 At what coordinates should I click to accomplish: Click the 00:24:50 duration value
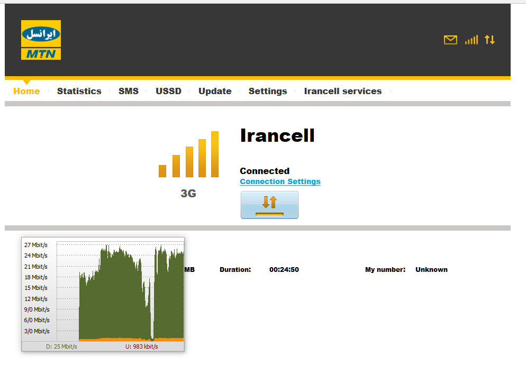(284, 270)
